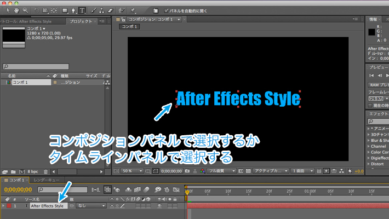Screen dimensions: 389x219
Task: Pick the Zoom magnifier tool
Action: coord(25,10)
